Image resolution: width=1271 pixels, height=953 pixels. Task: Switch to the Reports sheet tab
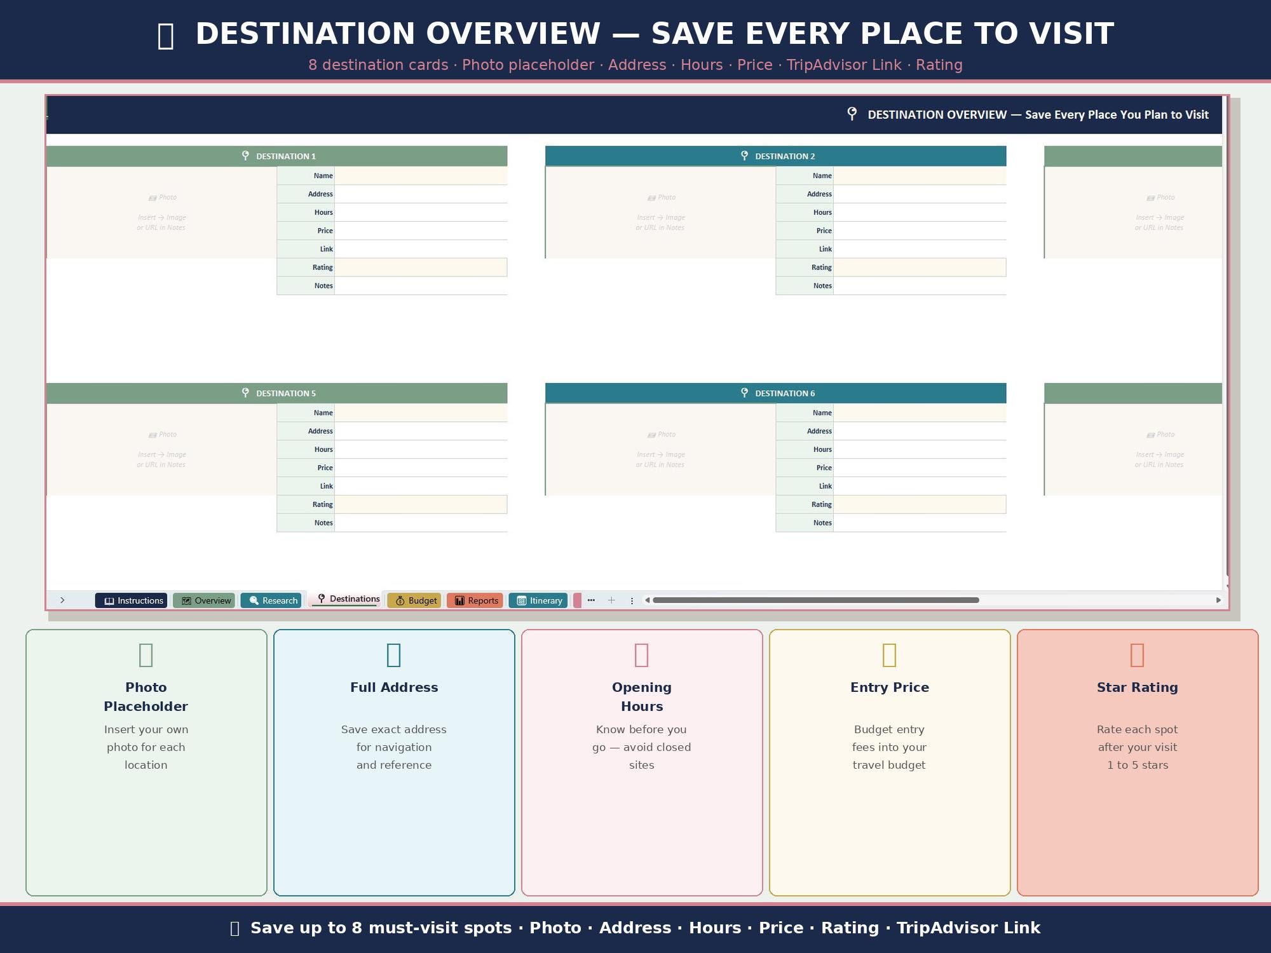[475, 600]
